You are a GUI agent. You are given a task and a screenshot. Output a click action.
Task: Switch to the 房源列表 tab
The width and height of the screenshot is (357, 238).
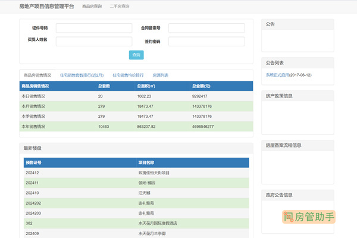[x=160, y=75]
